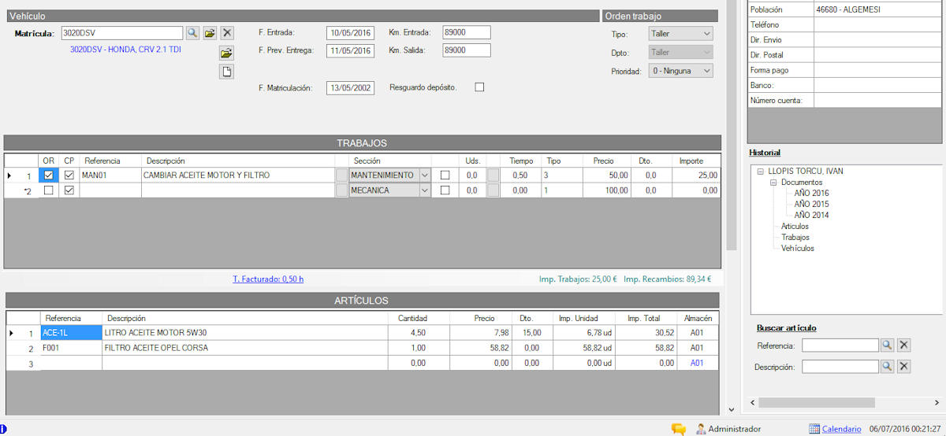Tick checkbox after MECANICA section
This screenshot has height=436, width=946.
click(445, 190)
